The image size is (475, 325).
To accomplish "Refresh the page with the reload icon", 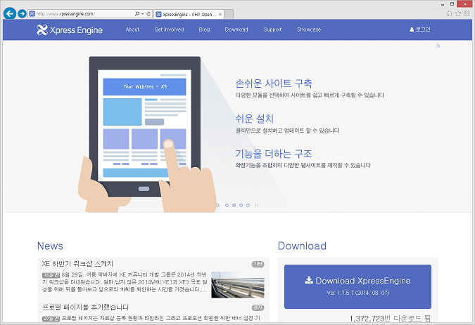I will pos(148,14).
